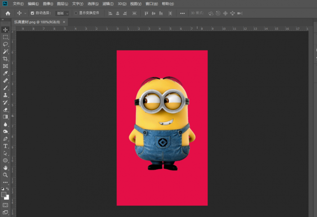Activate the Eyedropper tool

click(5, 73)
